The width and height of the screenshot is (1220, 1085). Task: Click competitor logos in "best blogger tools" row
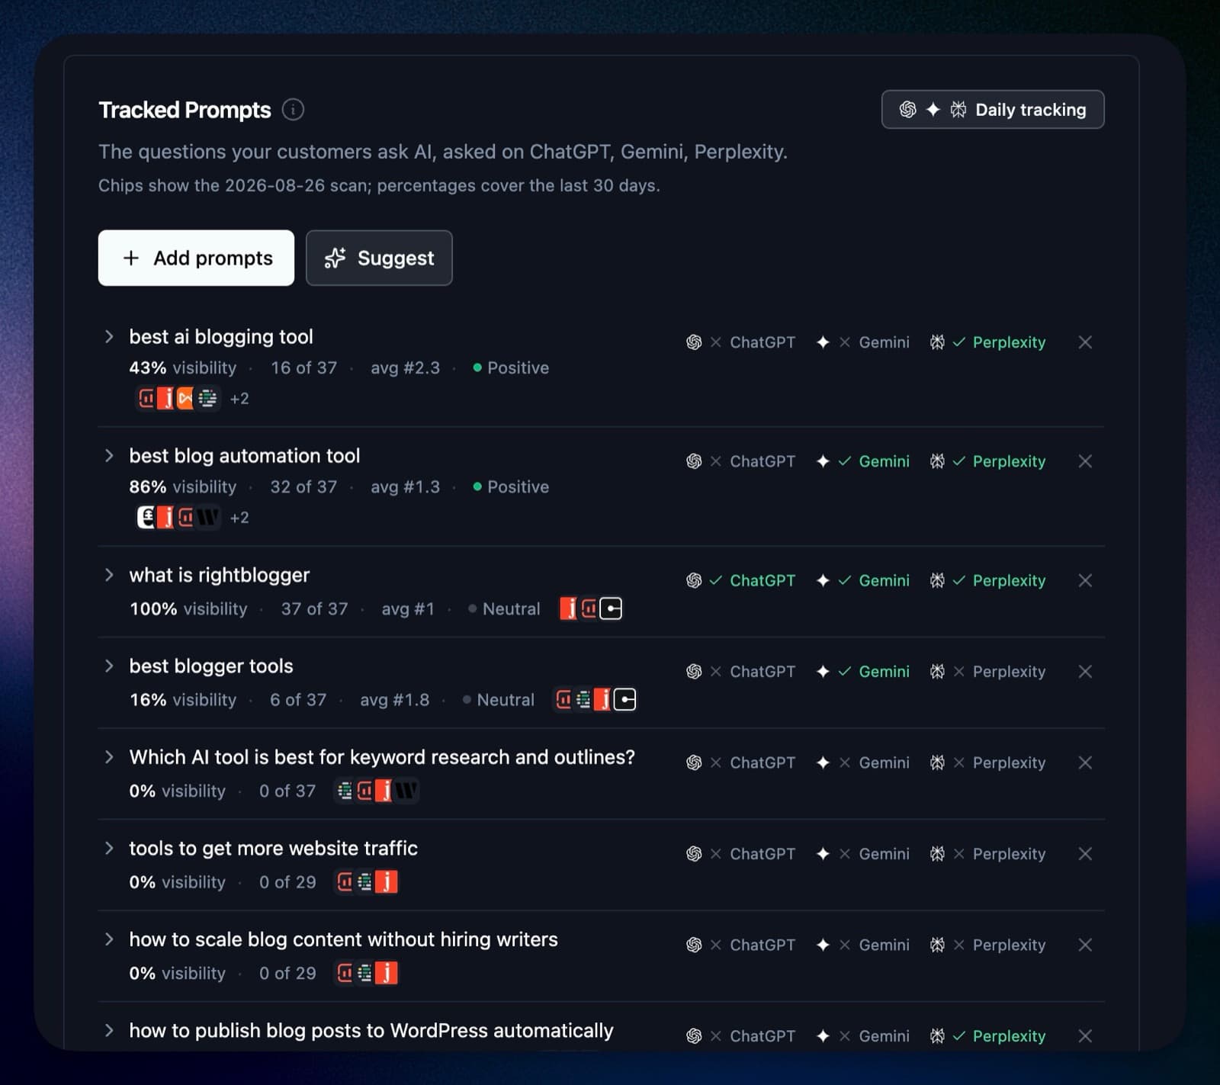[x=595, y=699]
